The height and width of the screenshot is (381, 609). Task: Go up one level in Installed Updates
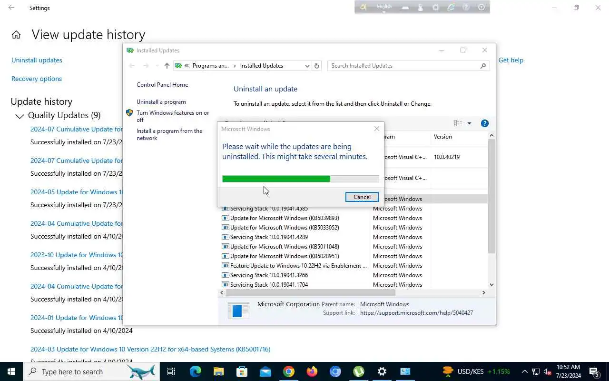click(x=167, y=66)
